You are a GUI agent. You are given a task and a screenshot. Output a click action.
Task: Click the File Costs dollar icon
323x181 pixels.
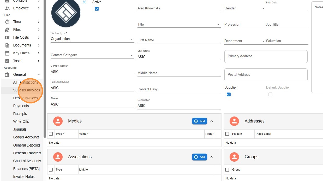click(x=7, y=37)
